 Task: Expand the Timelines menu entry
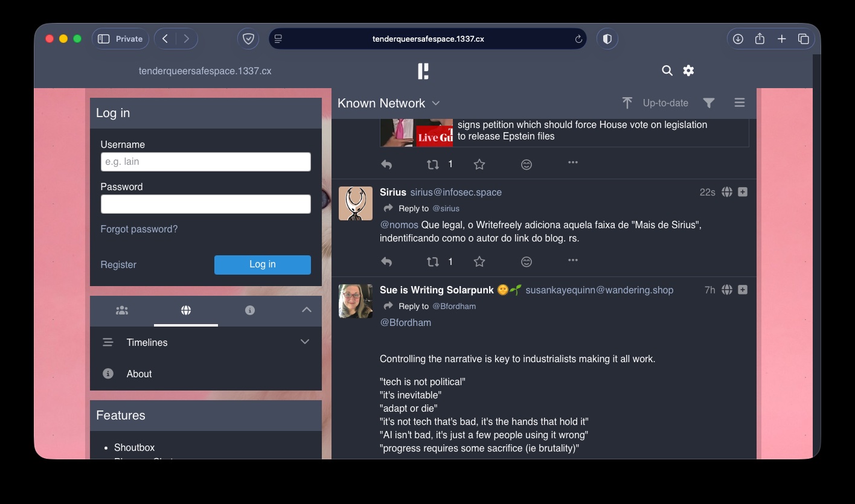(x=305, y=342)
